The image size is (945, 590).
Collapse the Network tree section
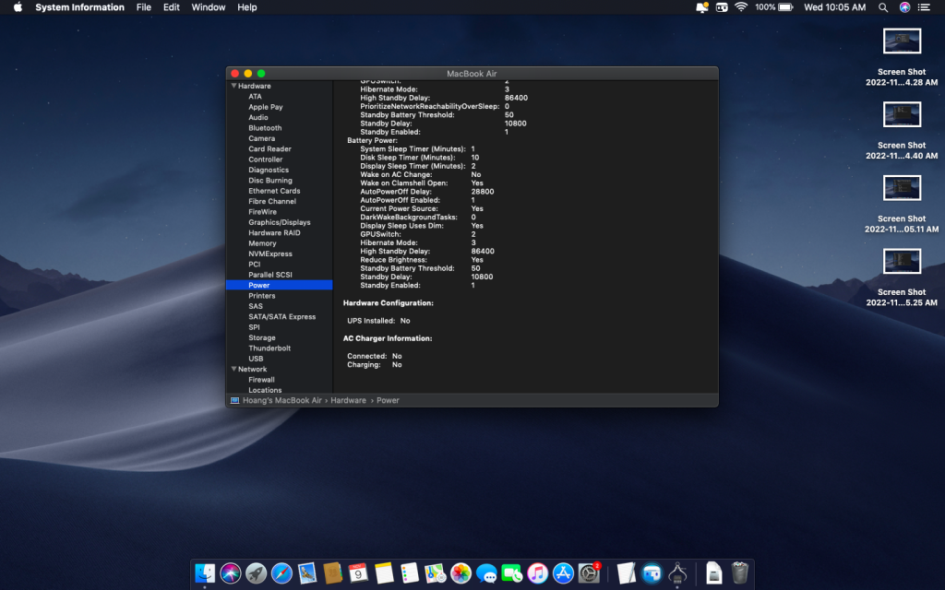[x=233, y=369]
